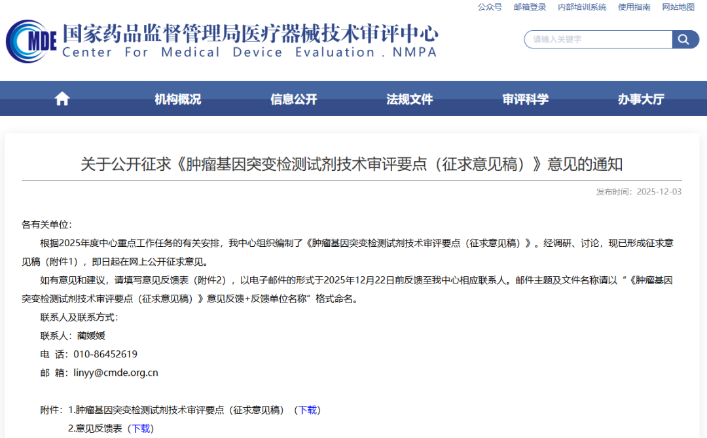Open 邮箱登录 email login
707x438 pixels.
[530, 7]
